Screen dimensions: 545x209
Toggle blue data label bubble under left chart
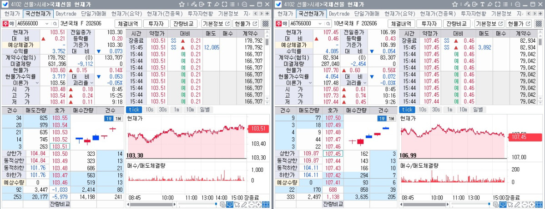230,204
